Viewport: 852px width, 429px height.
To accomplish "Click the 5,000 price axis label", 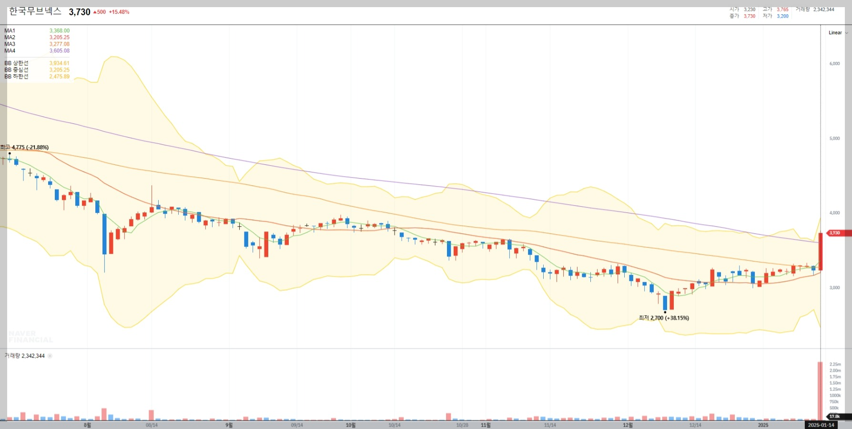I will coord(834,138).
